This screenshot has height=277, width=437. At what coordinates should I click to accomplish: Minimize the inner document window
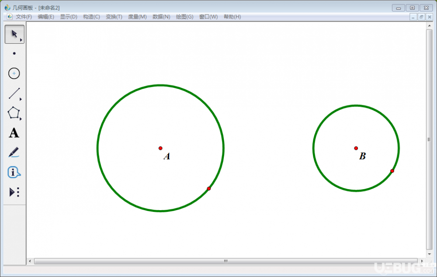pos(413,17)
